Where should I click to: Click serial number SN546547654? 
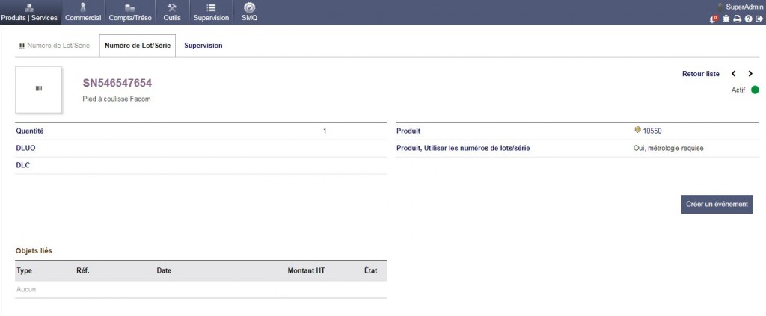point(117,83)
